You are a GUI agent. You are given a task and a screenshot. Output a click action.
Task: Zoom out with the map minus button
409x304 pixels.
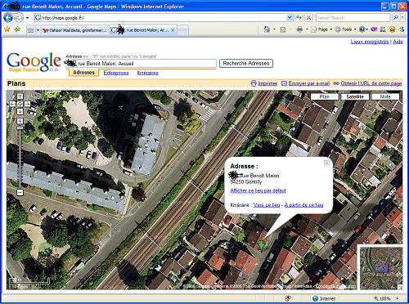(x=20, y=192)
